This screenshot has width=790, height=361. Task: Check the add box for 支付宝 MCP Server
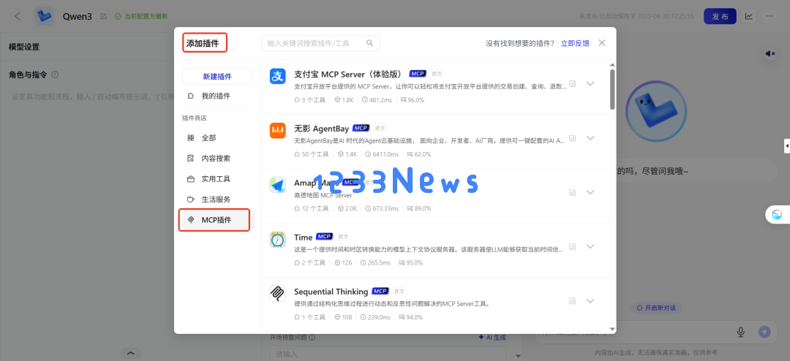(x=572, y=83)
